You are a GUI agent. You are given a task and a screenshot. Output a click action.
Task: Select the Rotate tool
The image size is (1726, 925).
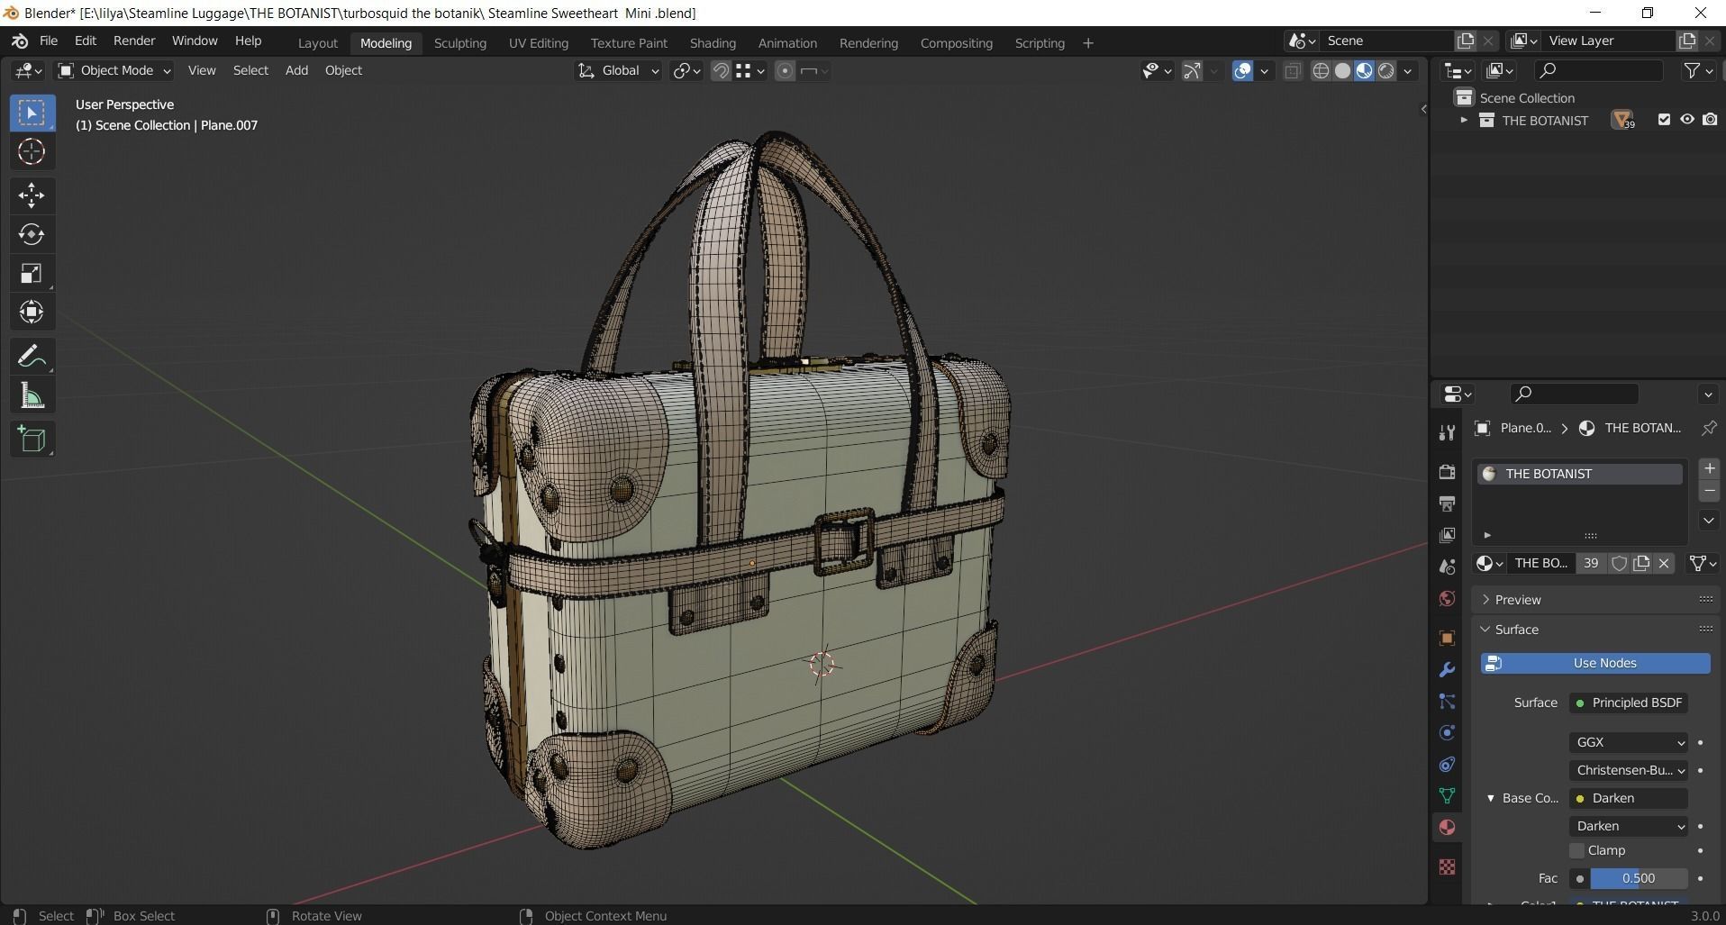(32, 234)
